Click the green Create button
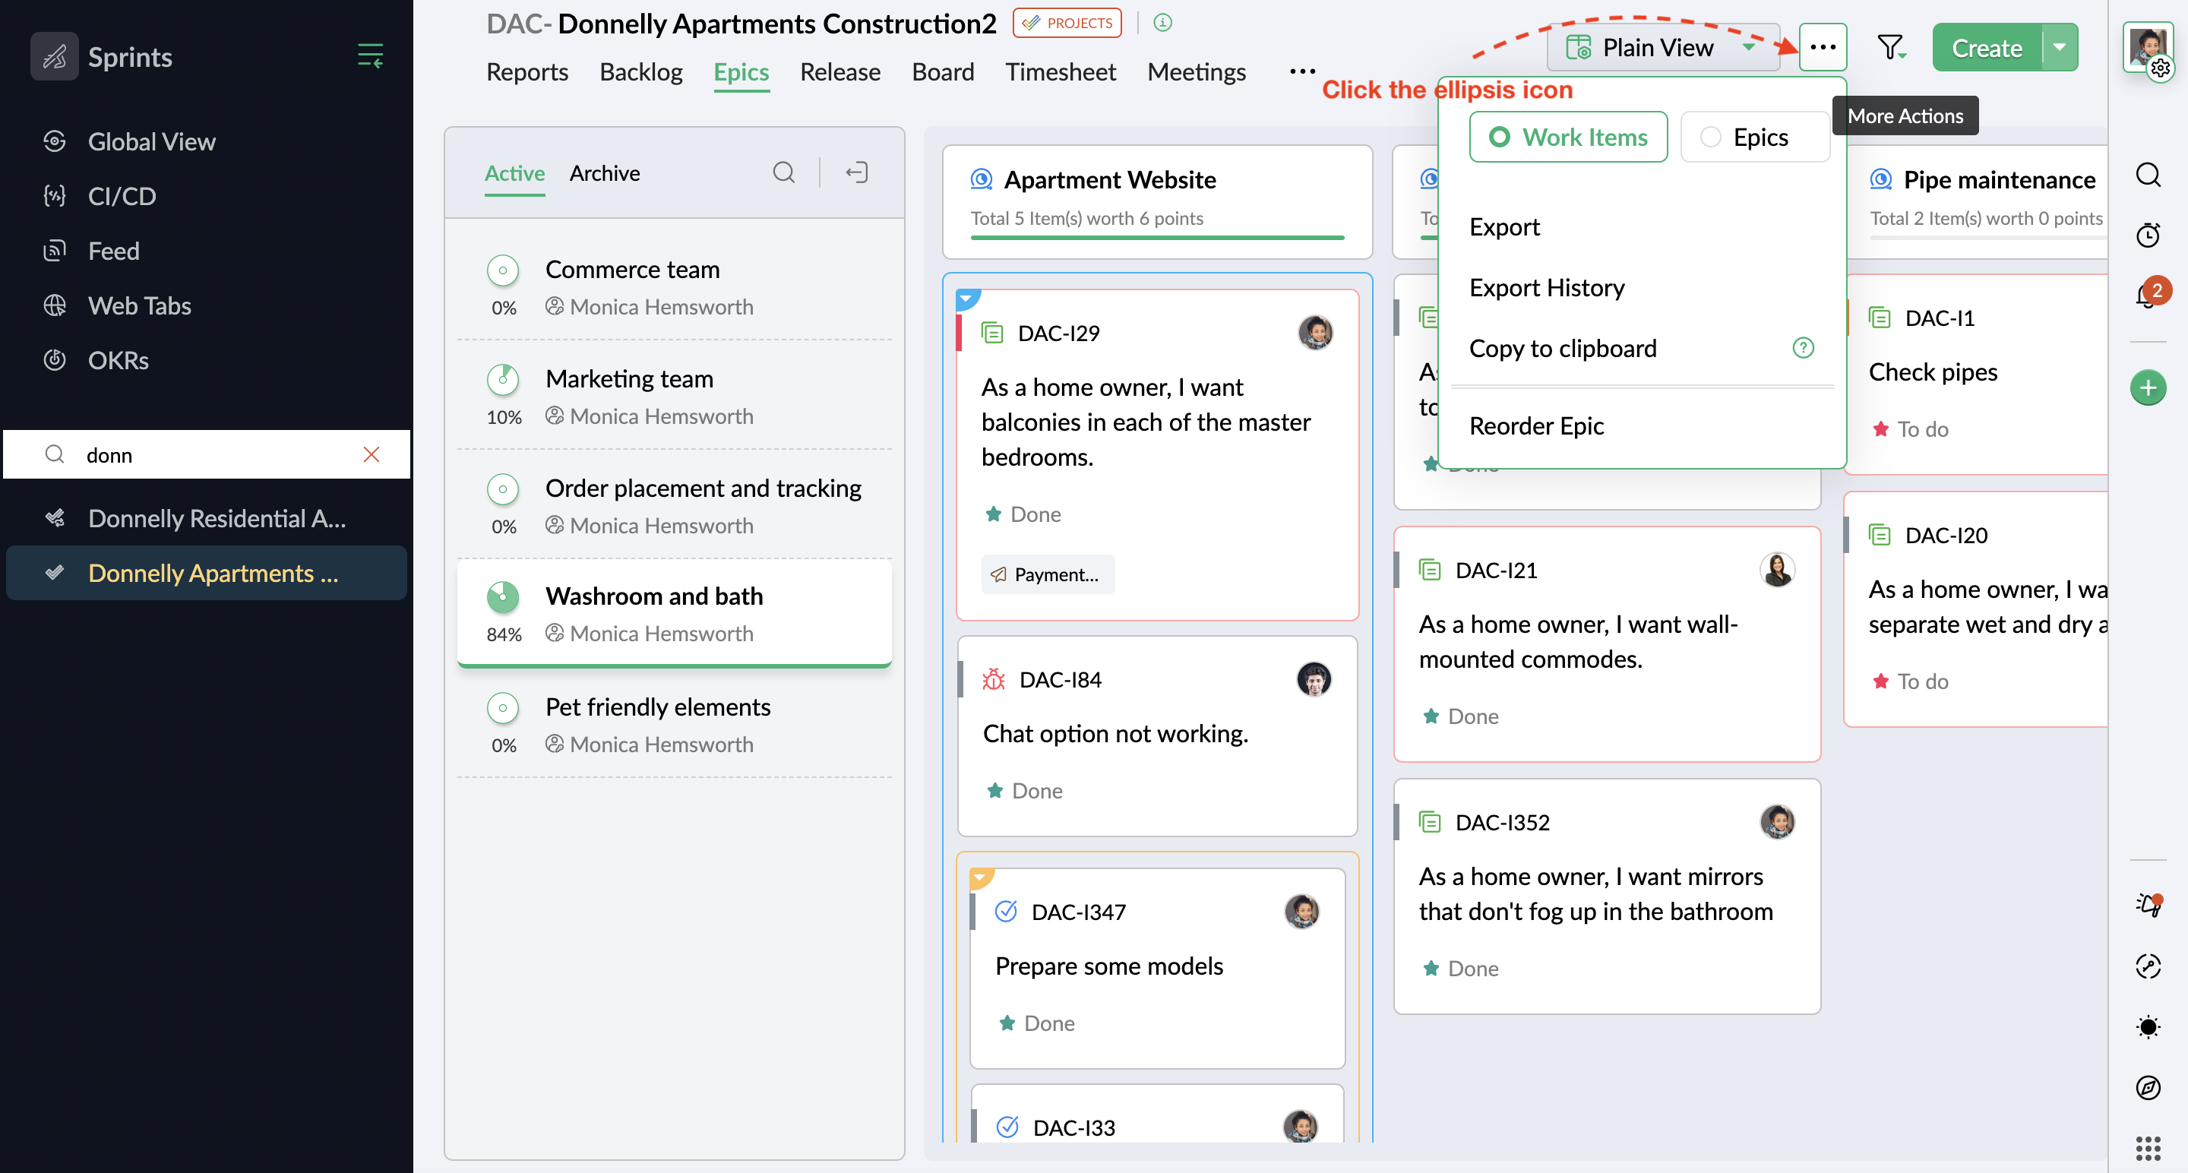This screenshot has height=1173, width=2188. click(x=1986, y=48)
